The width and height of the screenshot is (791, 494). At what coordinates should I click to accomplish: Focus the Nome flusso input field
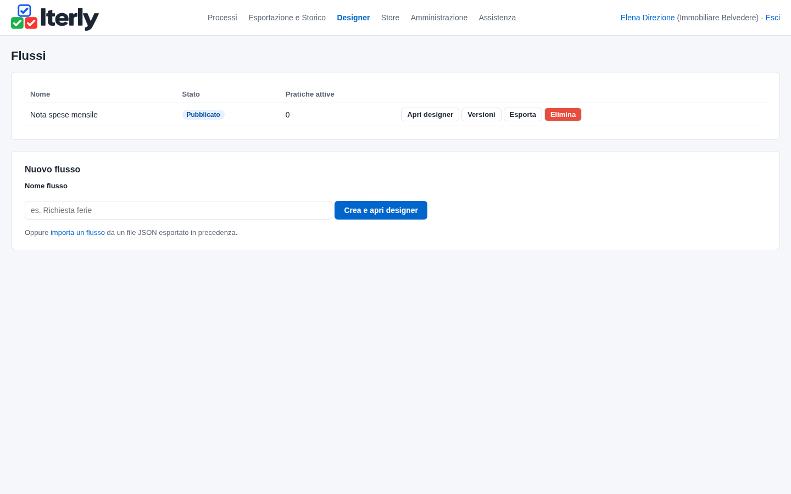[x=179, y=210]
